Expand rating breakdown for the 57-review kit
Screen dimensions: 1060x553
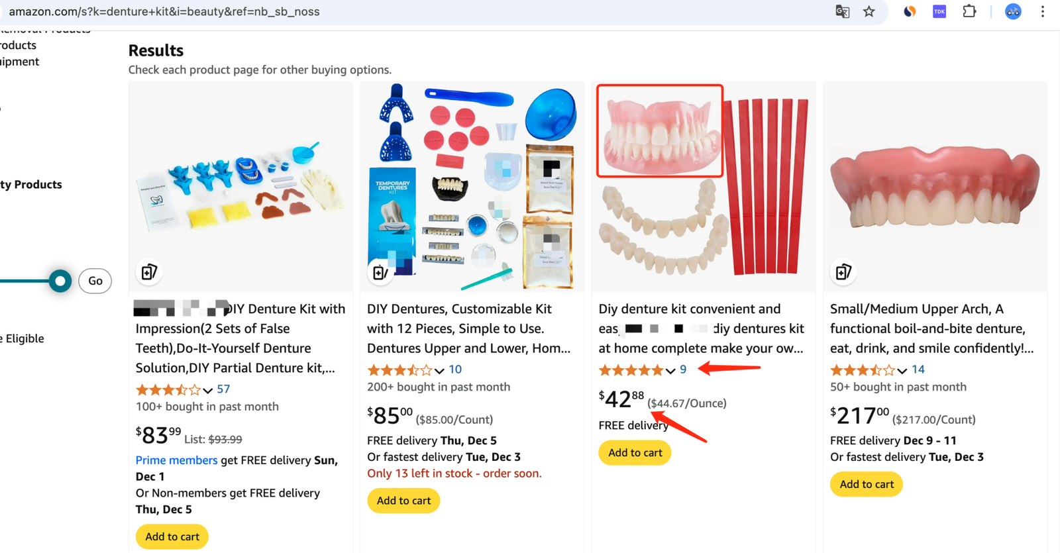[x=208, y=390]
